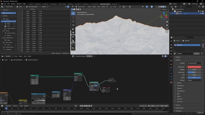Expand the Volume panel
205x115 pixels.
(x=178, y=105)
